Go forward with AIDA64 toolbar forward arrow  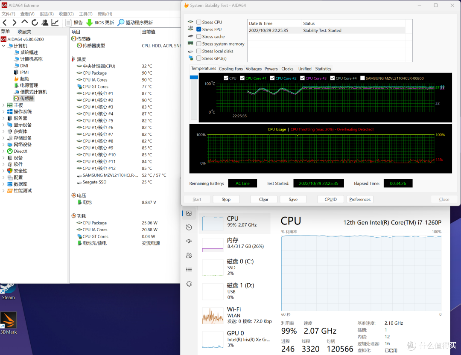coord(14,22)
